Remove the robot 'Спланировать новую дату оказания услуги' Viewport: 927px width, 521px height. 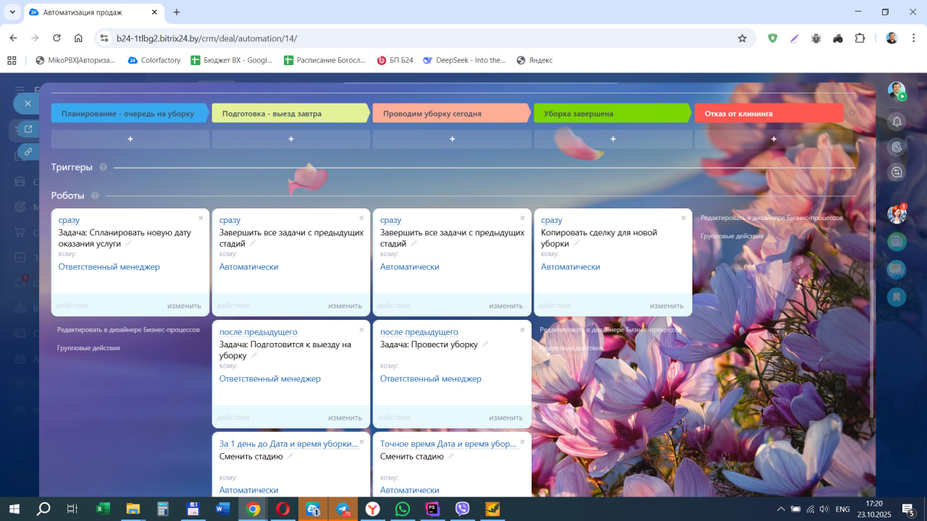201,218
